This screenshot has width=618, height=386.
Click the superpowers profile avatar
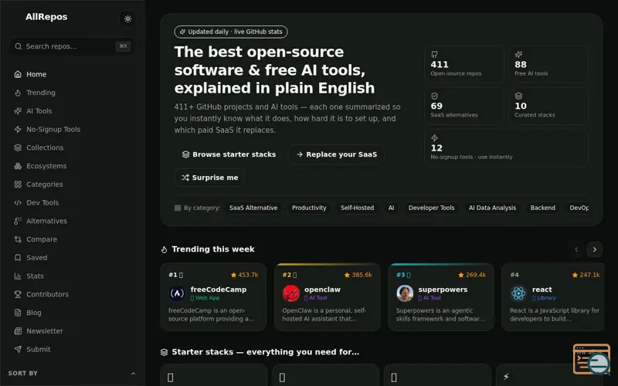[405, 293]
